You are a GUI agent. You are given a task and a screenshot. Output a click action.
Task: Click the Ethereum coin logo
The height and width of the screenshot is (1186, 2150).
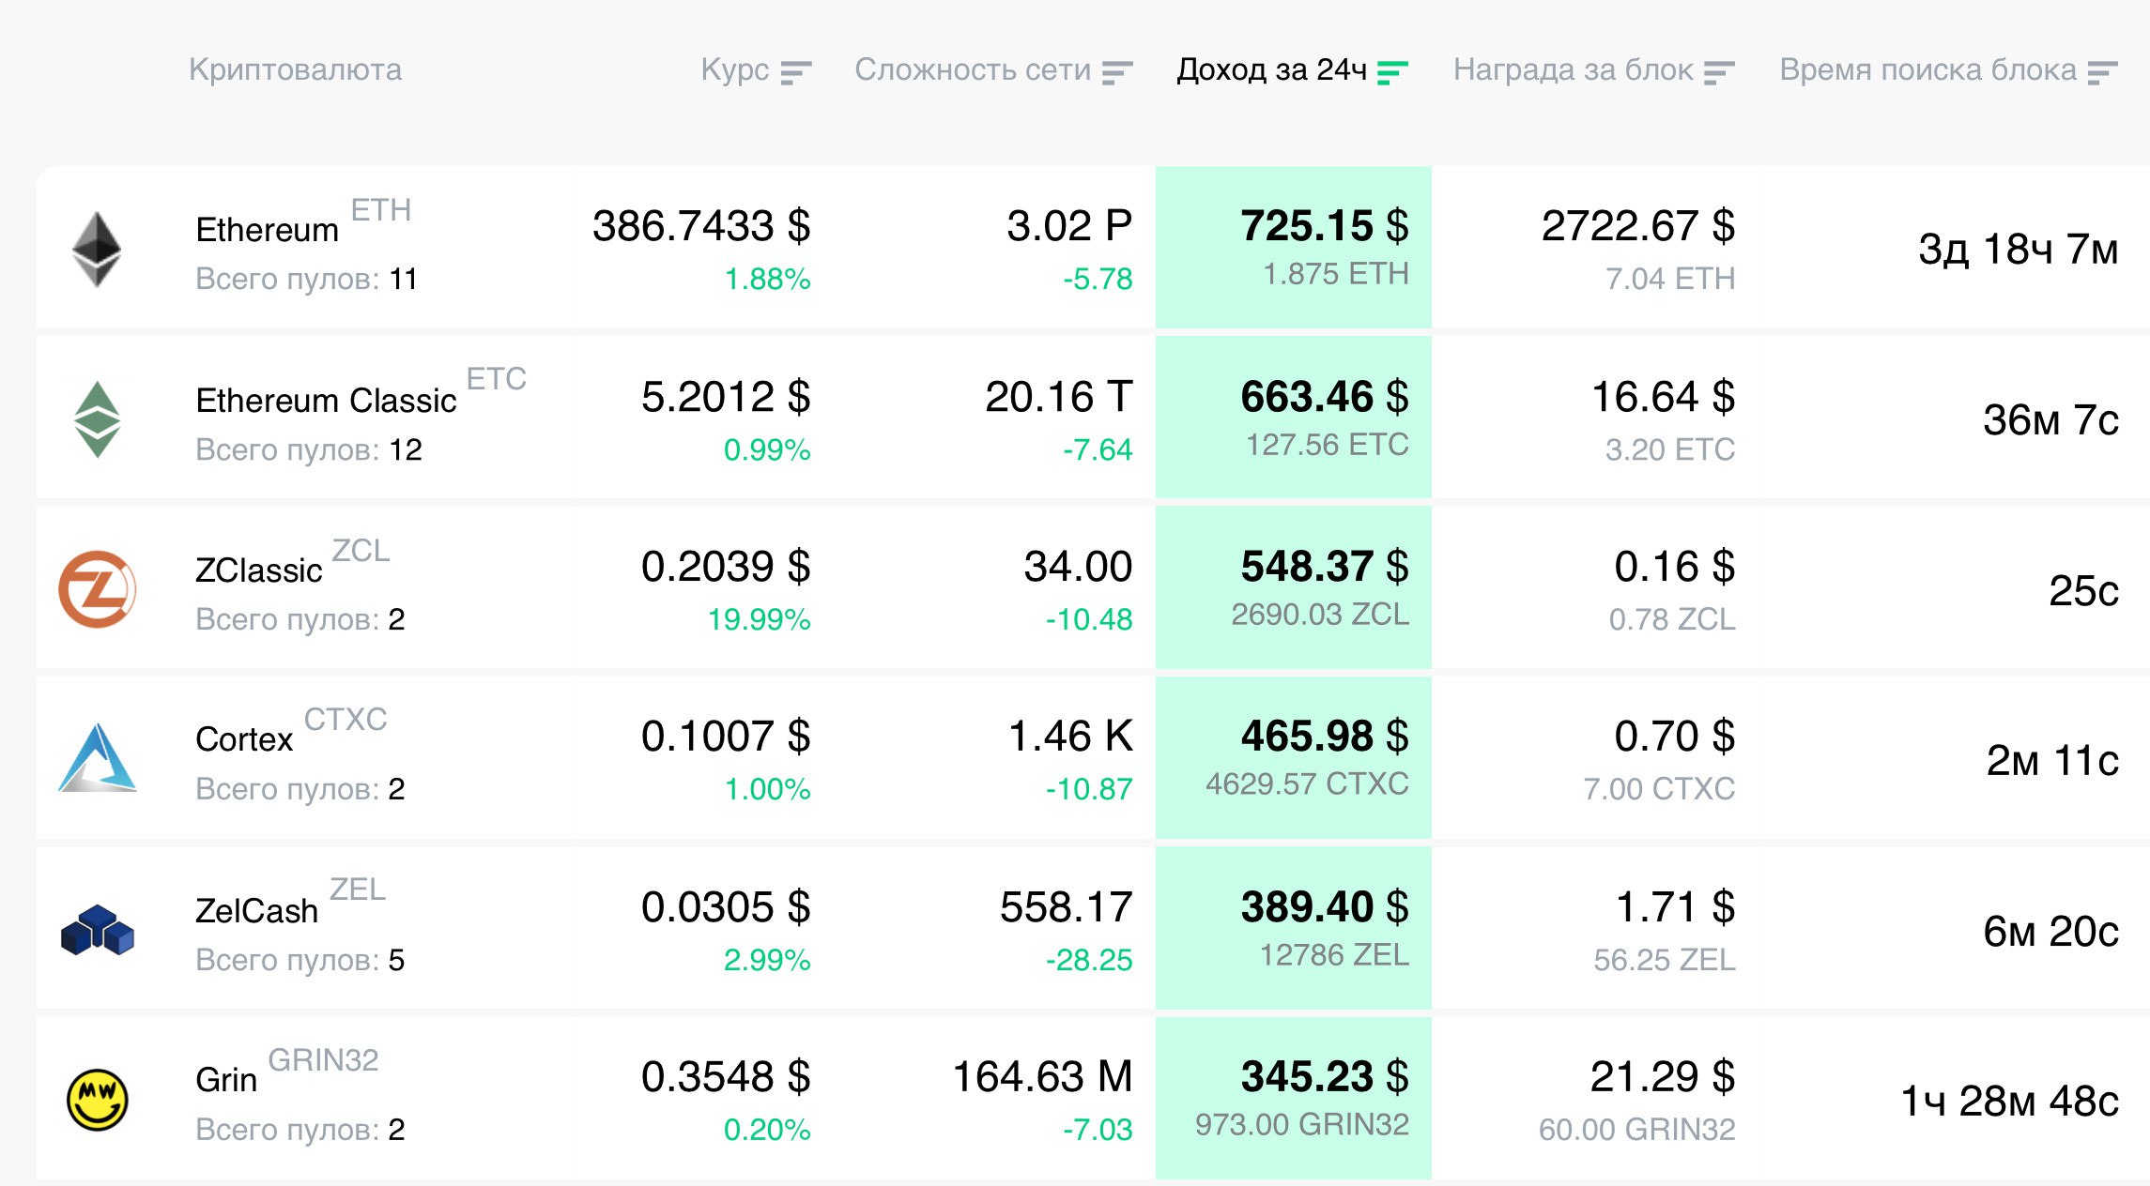point(97,249)
